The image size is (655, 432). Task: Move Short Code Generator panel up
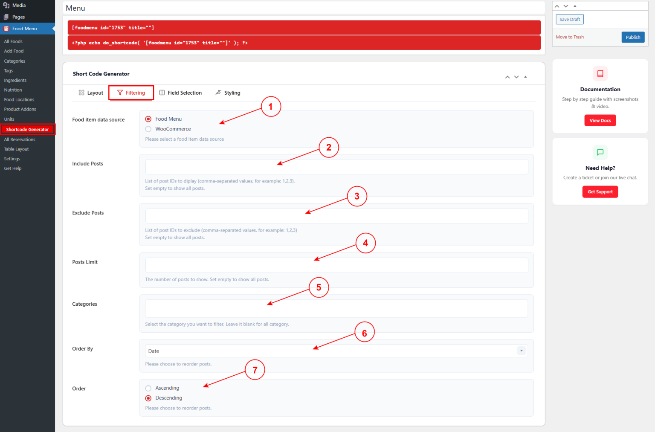click(x=507, y=77)
